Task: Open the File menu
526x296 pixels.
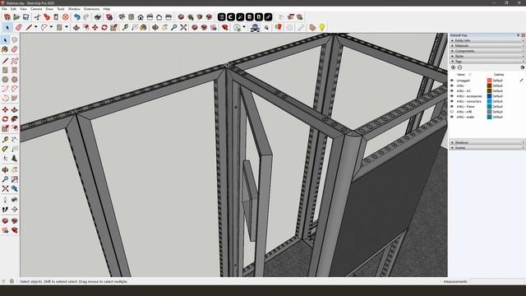Action: pos(4,9)
